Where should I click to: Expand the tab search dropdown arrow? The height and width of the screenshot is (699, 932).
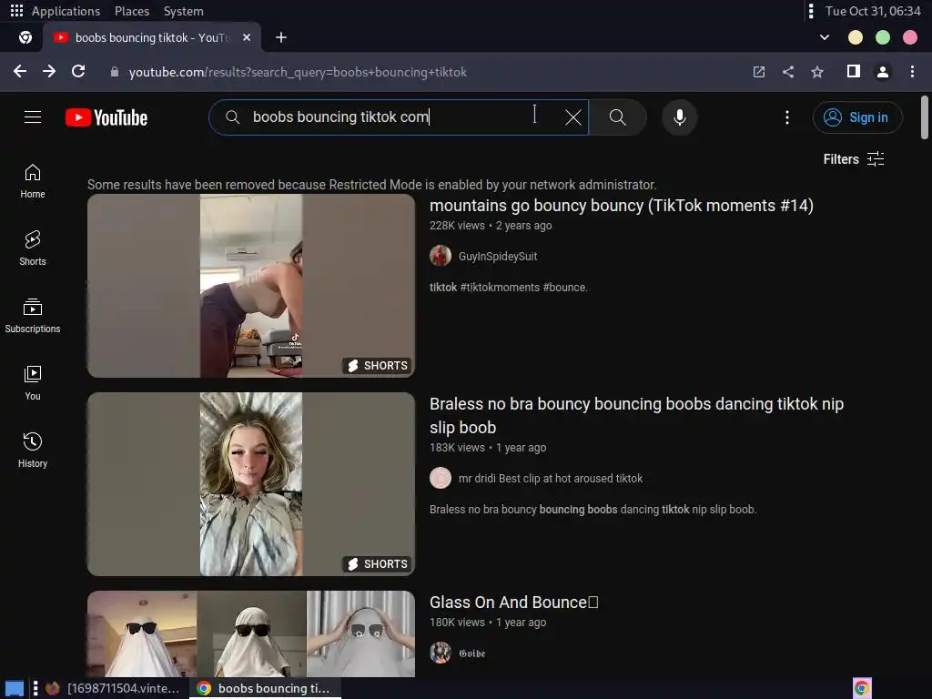[x=825, y=37]
